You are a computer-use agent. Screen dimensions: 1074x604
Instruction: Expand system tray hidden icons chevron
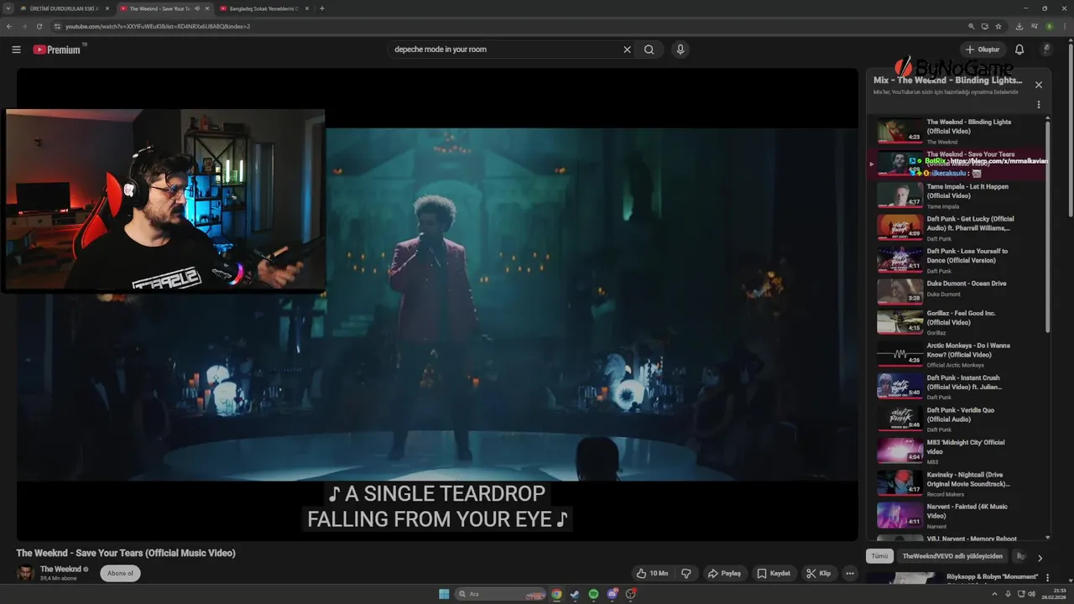coord(993,594)
